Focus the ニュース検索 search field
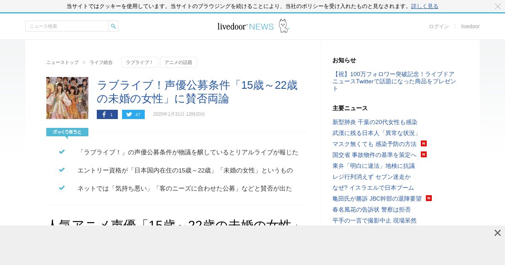Screen dimensions: 505x265 pos(67,26)
